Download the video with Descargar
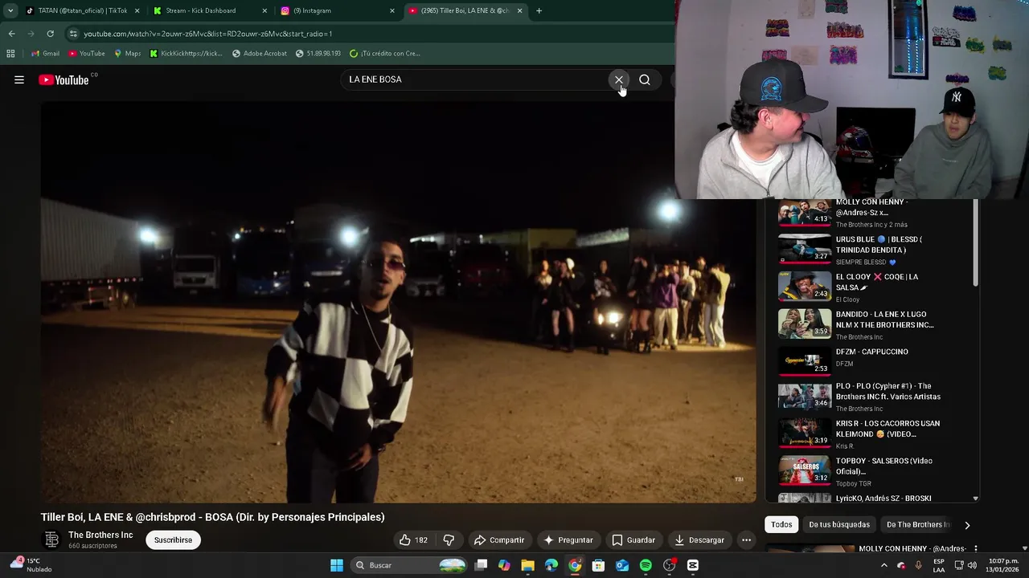Image resolution: width=1029 pixels, height=578 pixels. coord(699,540)
